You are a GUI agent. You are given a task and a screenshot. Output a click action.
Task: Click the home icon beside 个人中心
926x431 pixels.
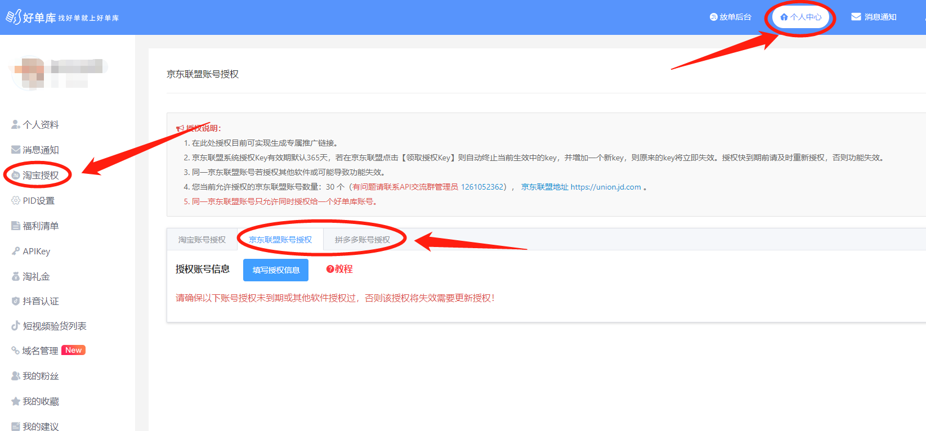coord(784,17)
